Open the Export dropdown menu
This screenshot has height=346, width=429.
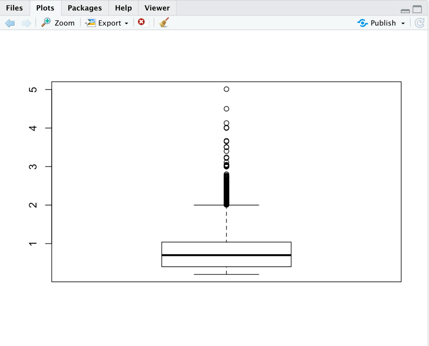pos(107,23)
